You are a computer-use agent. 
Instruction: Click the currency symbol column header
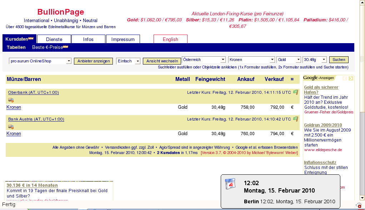tap(292, 79)
